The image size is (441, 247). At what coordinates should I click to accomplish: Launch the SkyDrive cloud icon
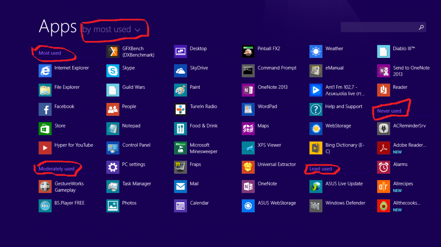click(180, 71)
